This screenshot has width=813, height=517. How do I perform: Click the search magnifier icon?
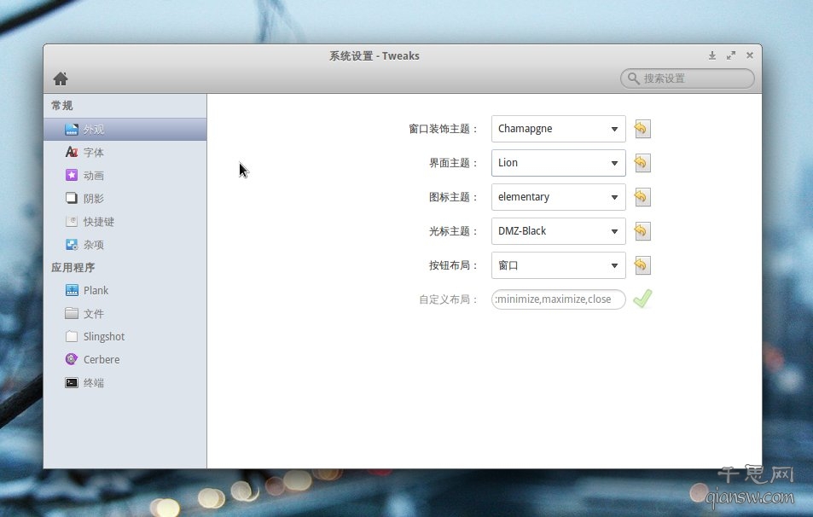pyautogui.click(x=633, y=78)
